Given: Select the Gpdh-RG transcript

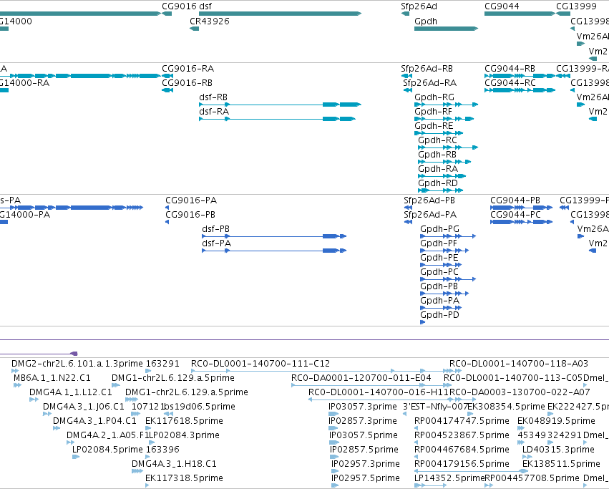Looking at the screenshot, I should [447, 105].
